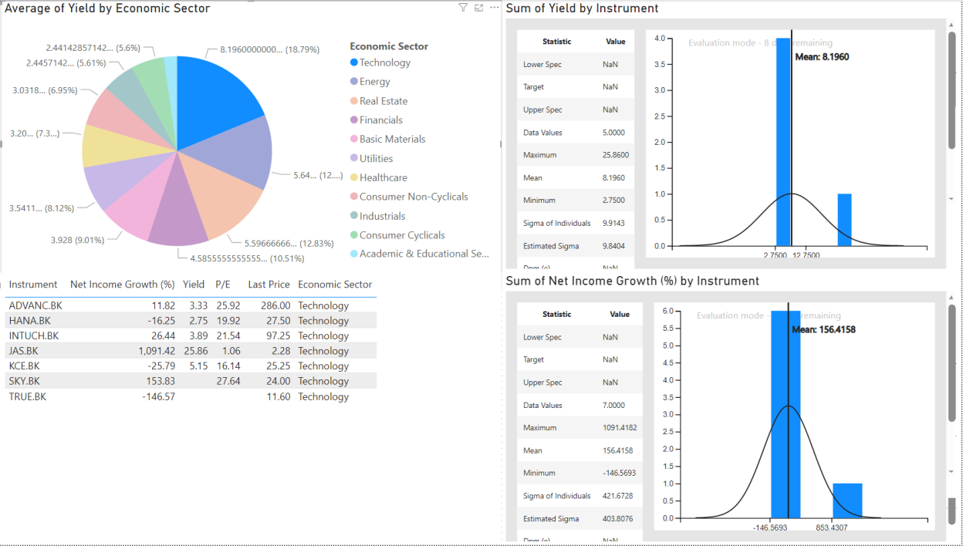Sort table by Yield column header

point(194,285)
